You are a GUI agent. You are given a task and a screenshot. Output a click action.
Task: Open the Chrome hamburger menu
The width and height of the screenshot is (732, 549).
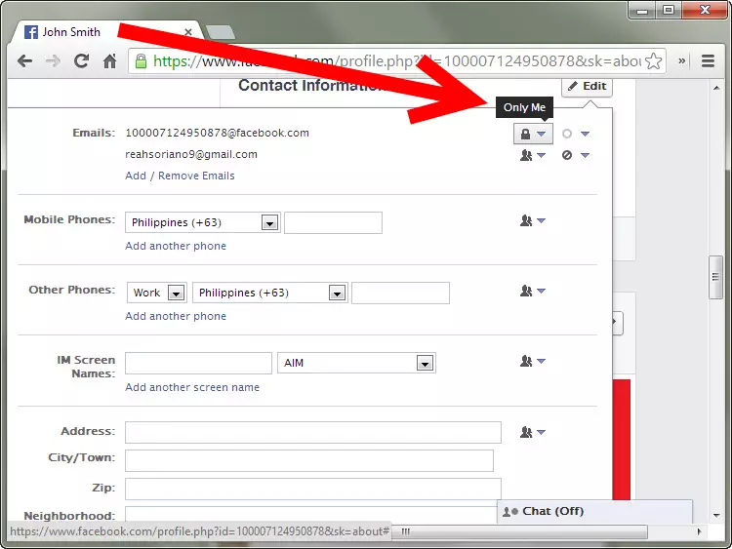pyautogui.click(x=708, y=61)
